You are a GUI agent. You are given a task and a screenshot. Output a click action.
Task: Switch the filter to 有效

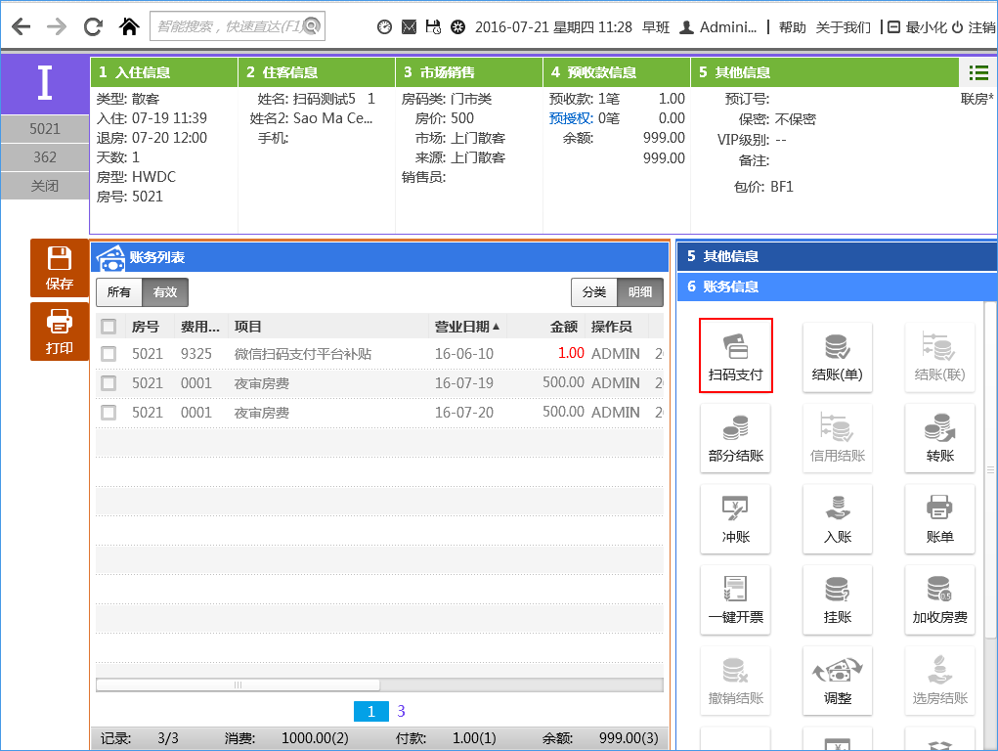[x=165, y=292]
